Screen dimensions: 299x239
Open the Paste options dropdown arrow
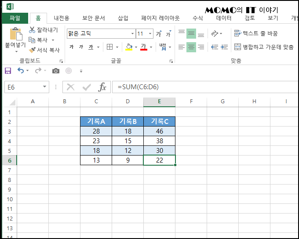point(16,52)
